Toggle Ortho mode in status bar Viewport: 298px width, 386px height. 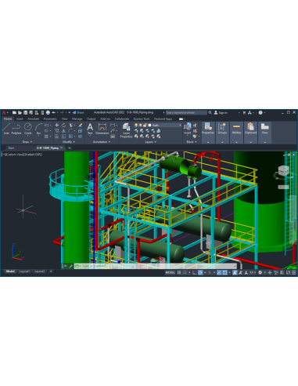(x=195, y=272)
